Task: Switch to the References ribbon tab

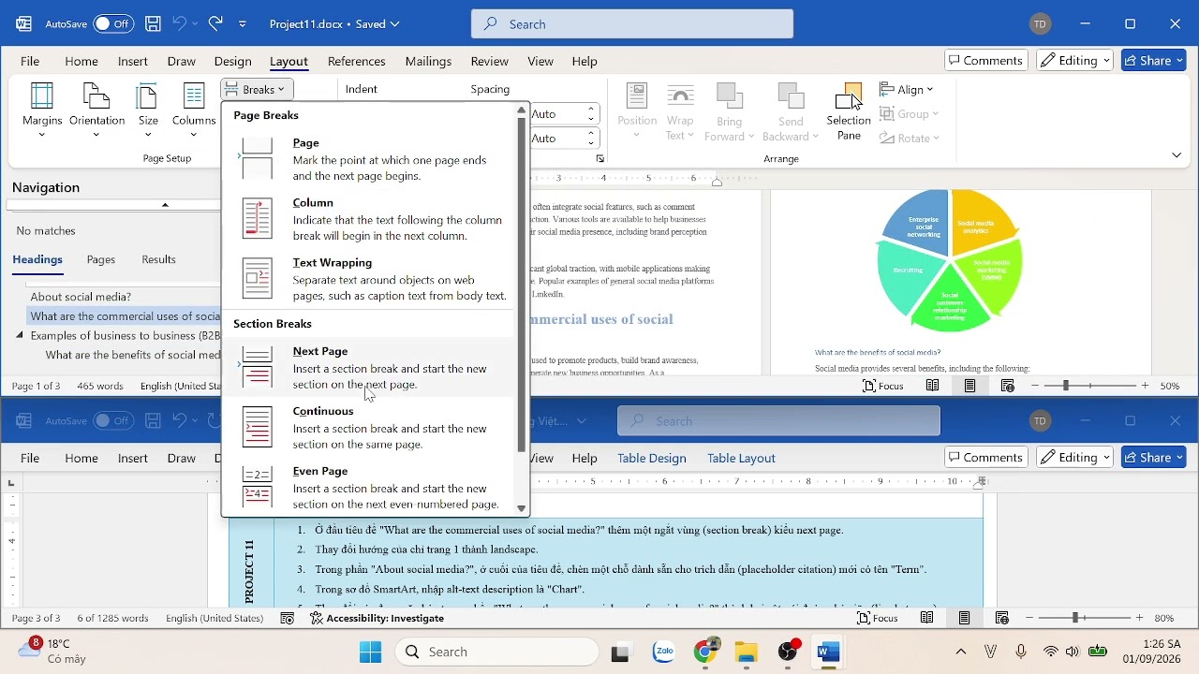Action: [x=356, y=61]
